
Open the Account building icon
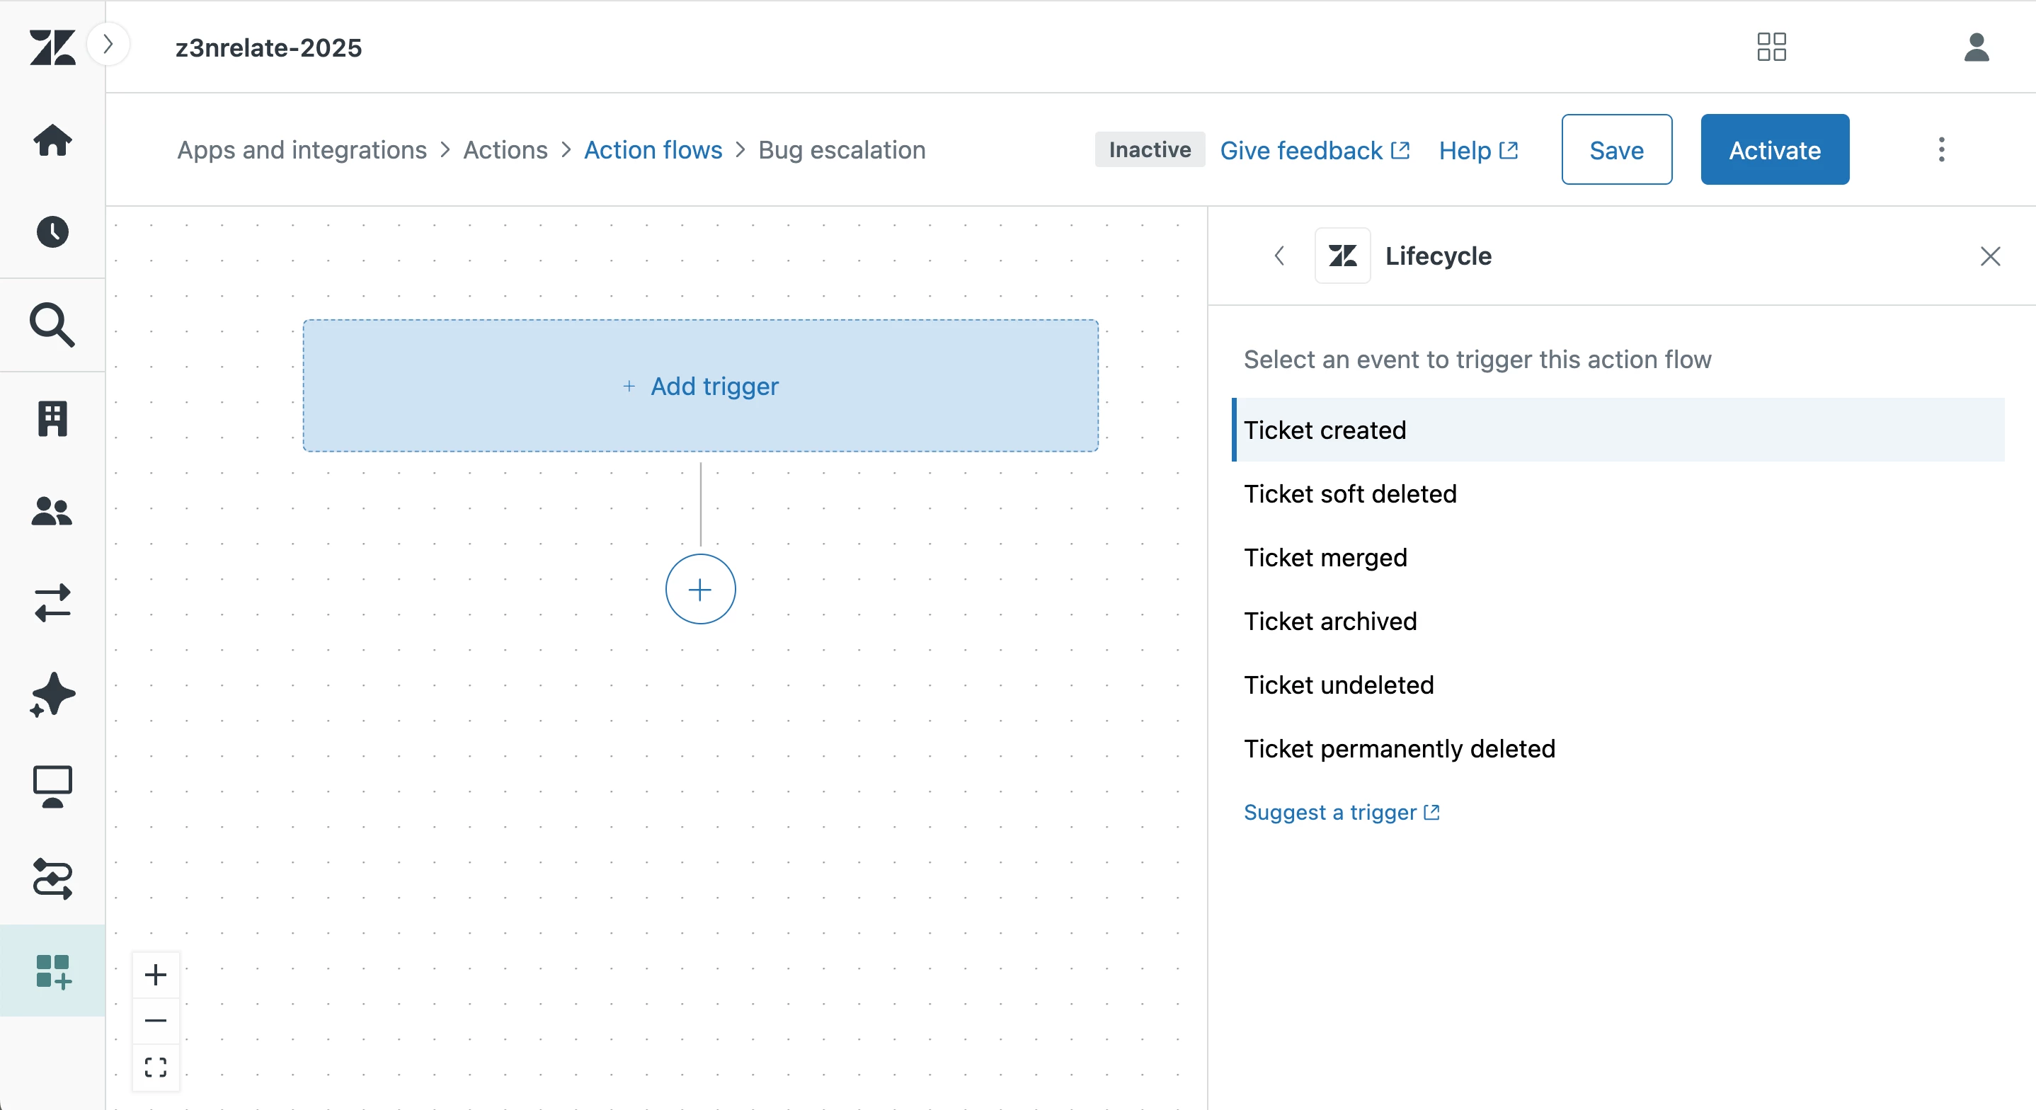pos(52,418)
